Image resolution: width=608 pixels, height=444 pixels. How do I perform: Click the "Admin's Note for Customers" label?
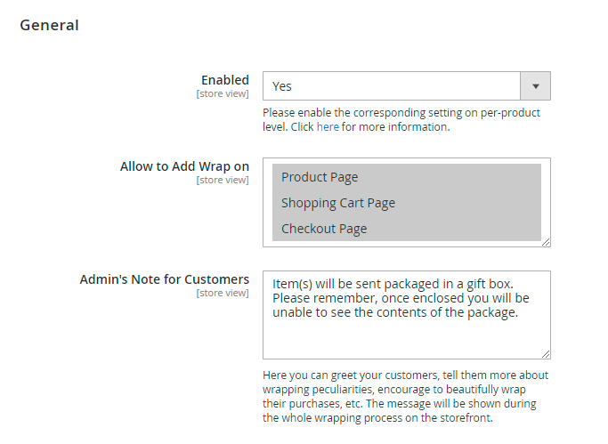[x=165, y=279]
